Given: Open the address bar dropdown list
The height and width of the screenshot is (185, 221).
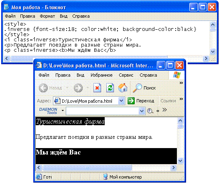Looking at the screenshot, I should pyautogui.click(x=121, y=101).
